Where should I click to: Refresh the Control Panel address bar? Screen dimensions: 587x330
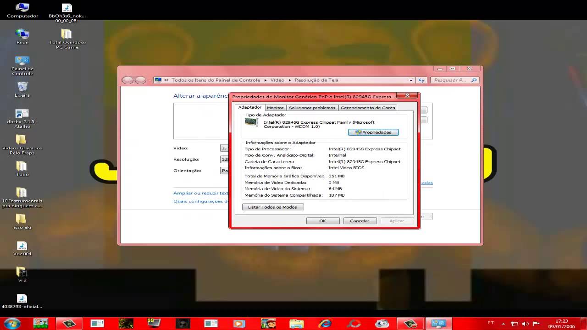click(421, 80)
